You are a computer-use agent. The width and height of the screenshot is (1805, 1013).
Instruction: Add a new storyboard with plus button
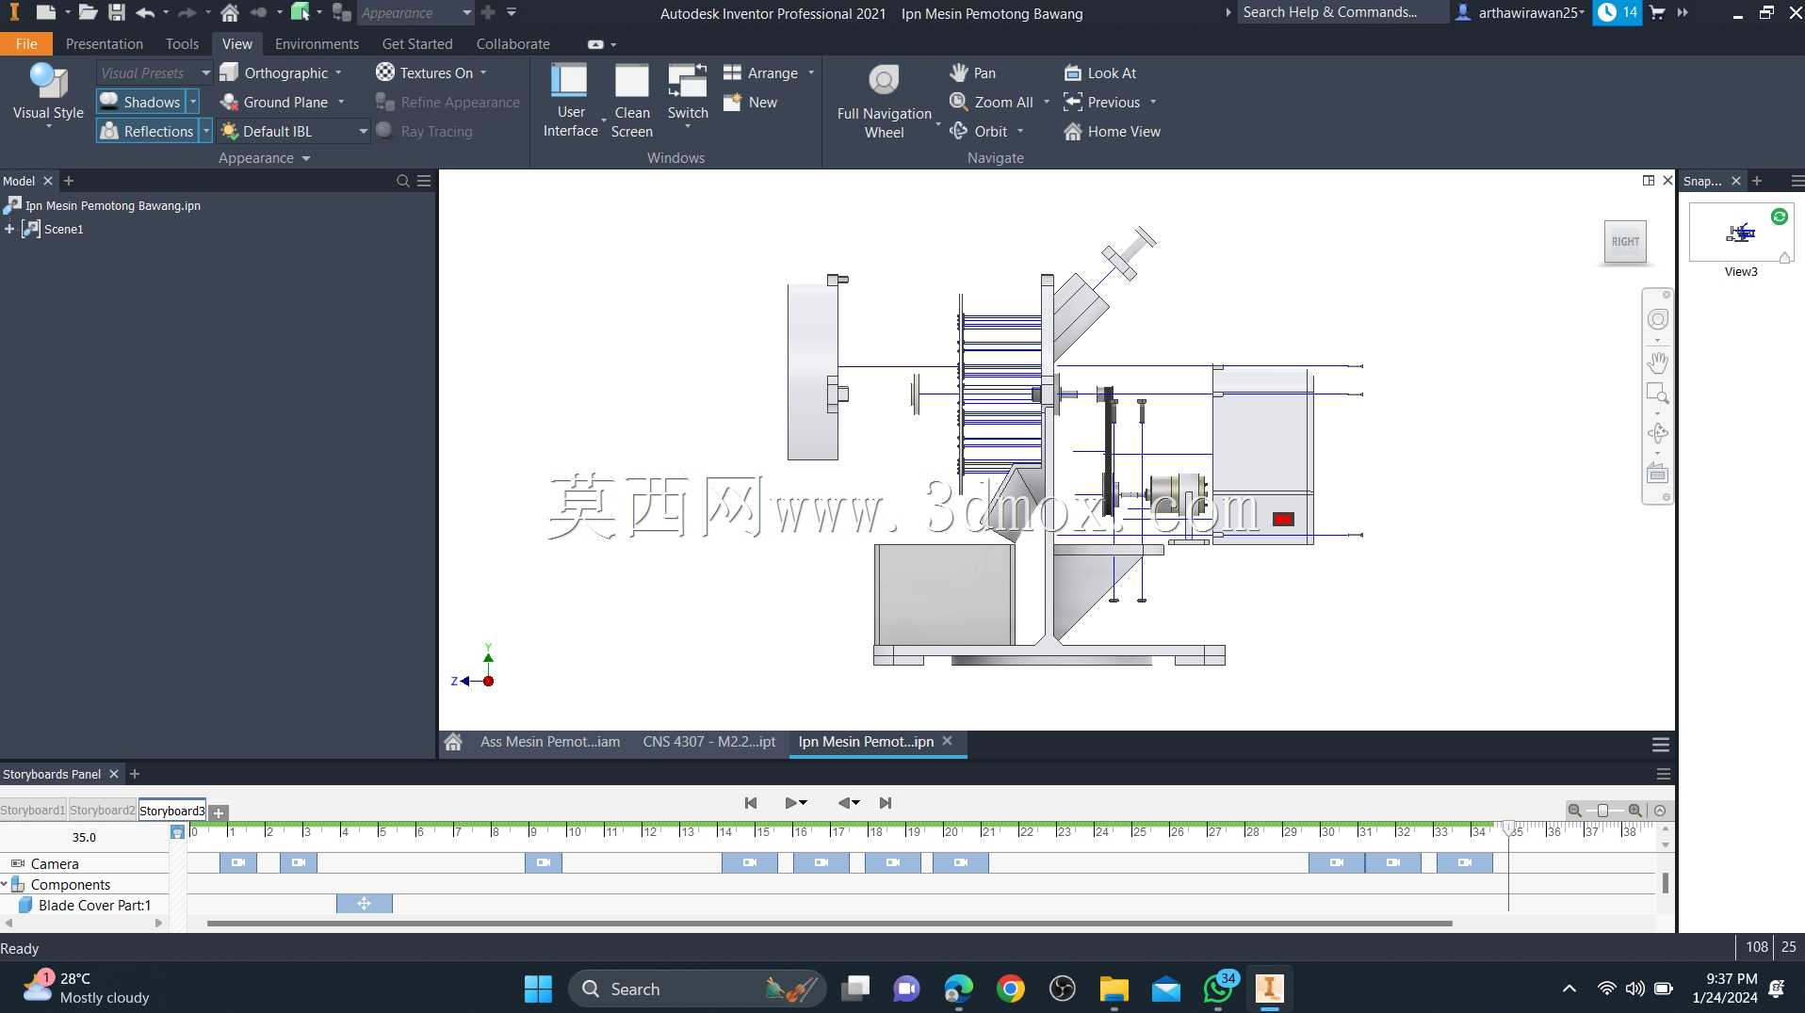point(219,812)
